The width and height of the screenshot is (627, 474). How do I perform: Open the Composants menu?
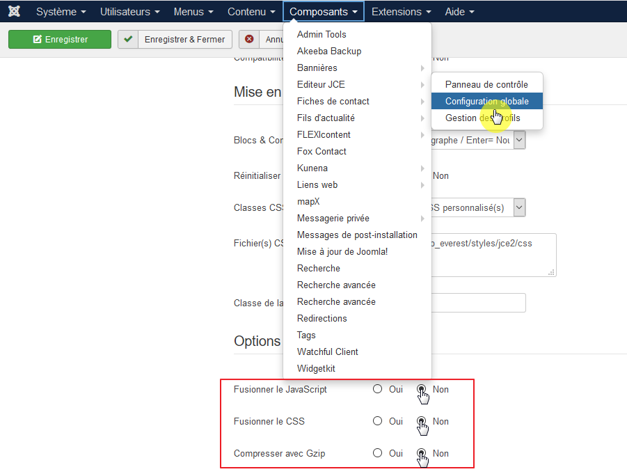pyautogui.click(x=324, y=12)
